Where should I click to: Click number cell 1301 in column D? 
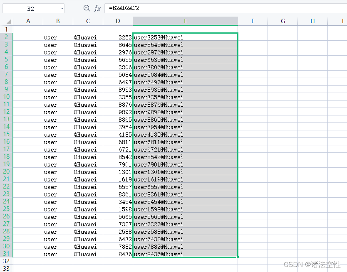coord(118,172)
